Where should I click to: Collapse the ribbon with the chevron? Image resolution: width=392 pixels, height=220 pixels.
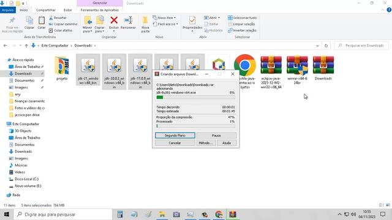coord(383,10)
